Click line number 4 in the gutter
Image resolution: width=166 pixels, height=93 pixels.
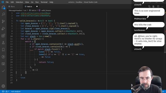point(12,21)
